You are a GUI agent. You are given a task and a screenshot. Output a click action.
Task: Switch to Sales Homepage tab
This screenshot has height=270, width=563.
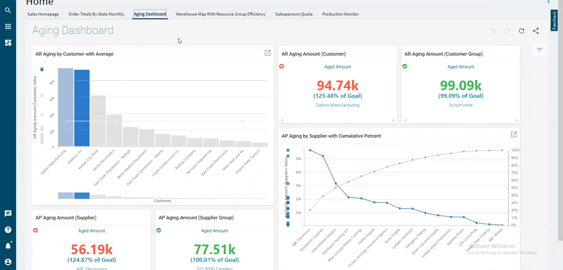[43, 14]
